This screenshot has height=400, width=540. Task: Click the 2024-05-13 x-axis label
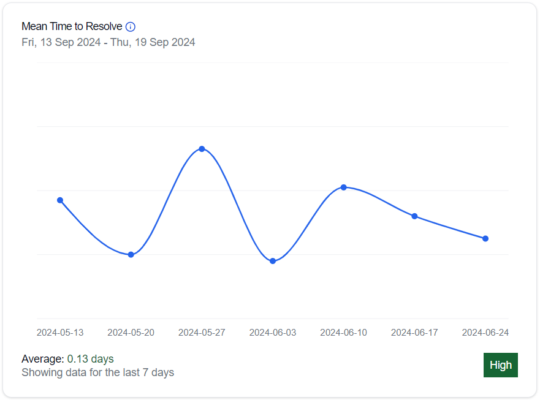(x=60, y=333)
